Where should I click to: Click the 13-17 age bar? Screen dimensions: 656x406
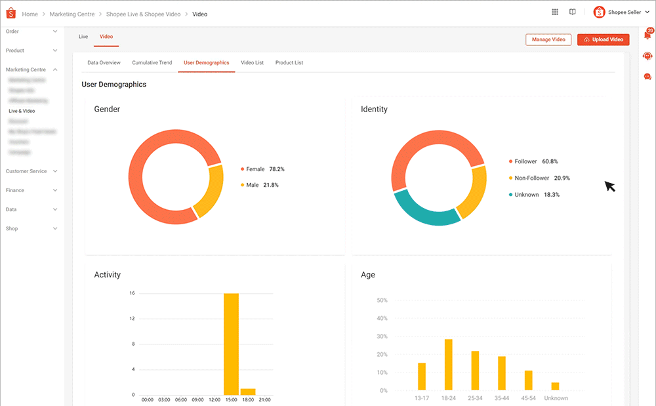click(422, 376)
